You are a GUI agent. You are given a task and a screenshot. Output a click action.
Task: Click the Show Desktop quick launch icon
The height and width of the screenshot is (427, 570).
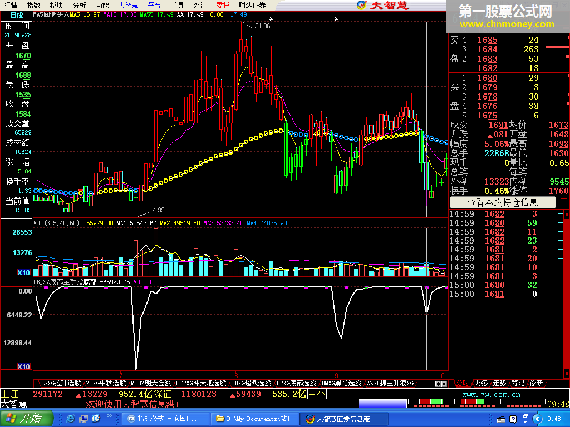[83, 419]
